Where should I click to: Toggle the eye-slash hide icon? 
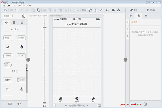107,10
